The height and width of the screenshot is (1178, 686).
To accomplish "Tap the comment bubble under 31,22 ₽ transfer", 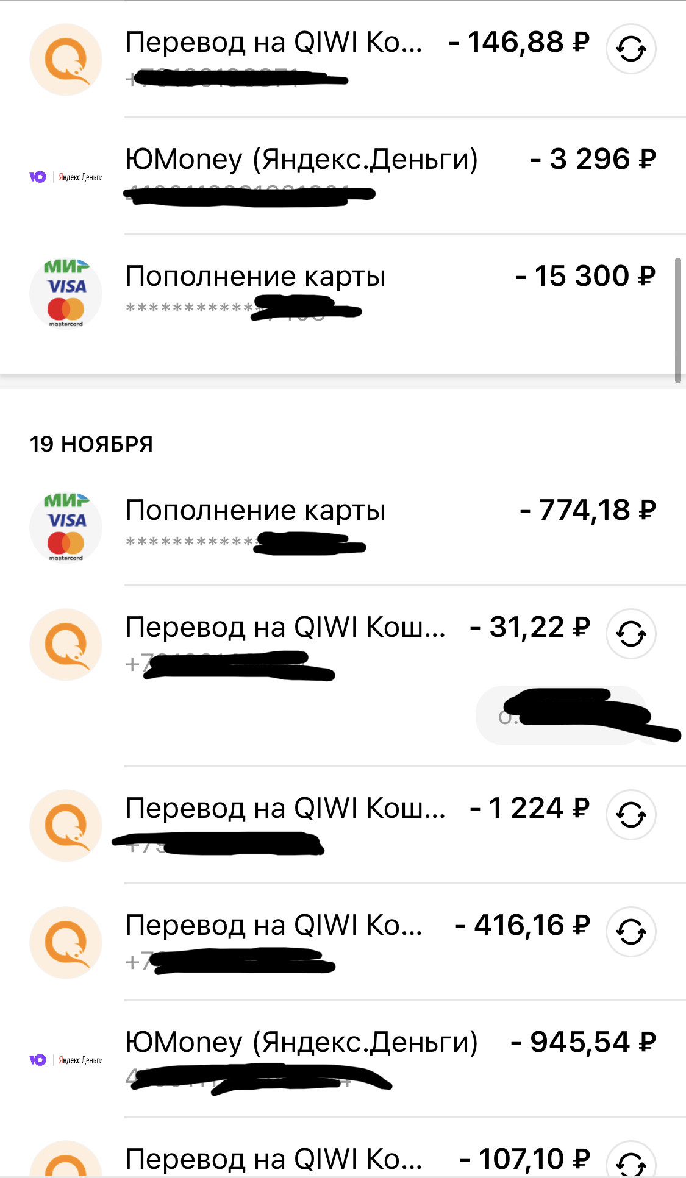I will coord(561,715).
